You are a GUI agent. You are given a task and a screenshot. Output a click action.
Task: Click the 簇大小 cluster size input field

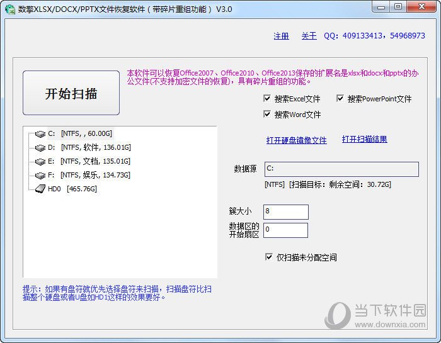286,212
